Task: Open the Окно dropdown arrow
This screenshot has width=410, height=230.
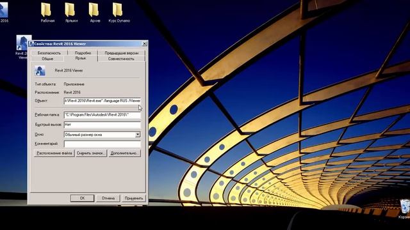Action: (x=138, y=135)
